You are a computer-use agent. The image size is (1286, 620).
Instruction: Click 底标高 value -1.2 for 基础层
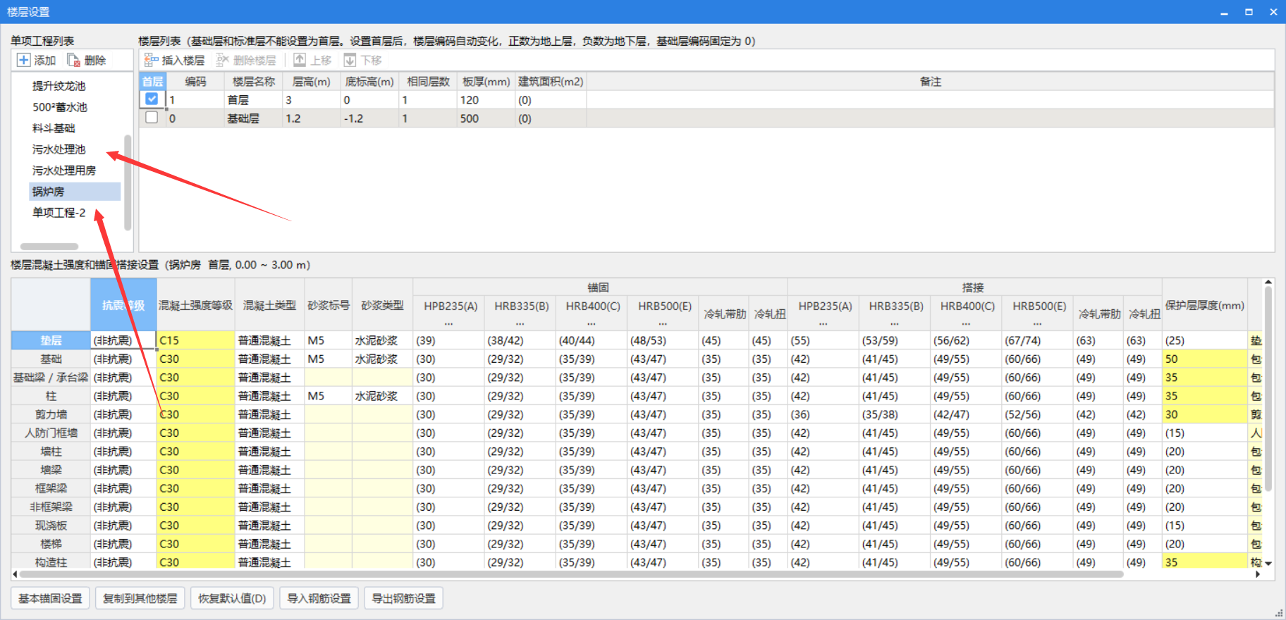(369, 118)
